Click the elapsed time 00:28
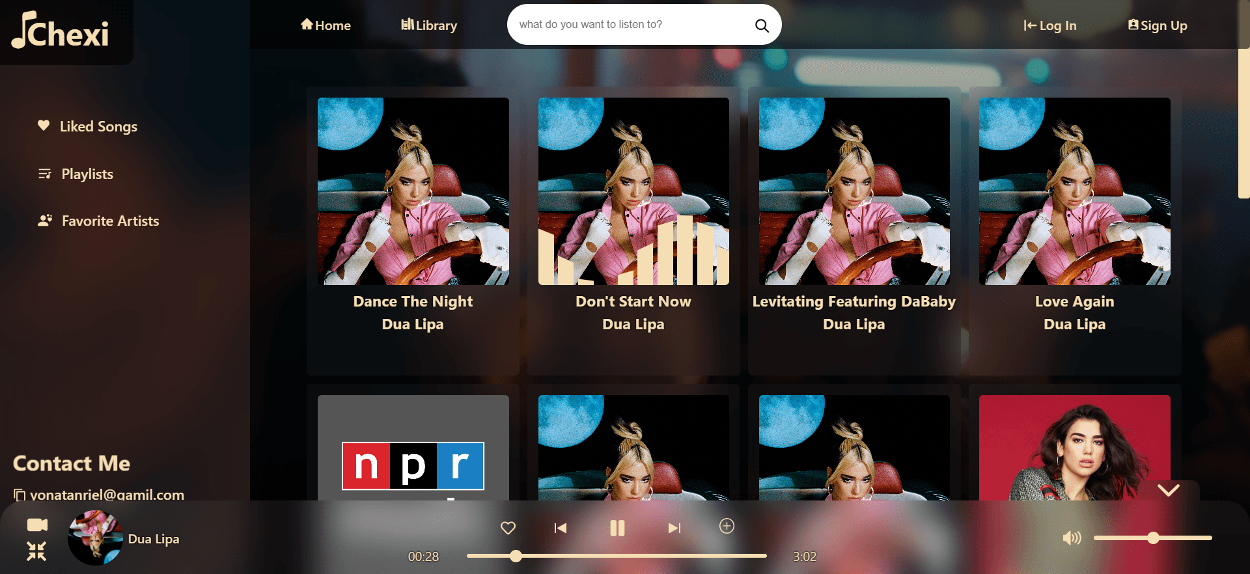Viewport: 1250px width, 574px height. coord(423,556)
